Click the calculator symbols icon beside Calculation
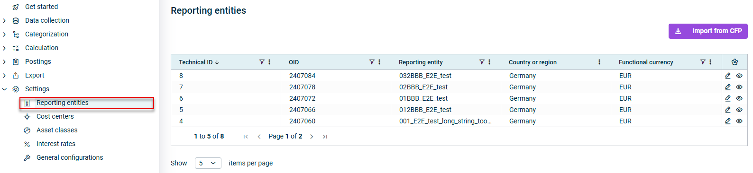 [x=16, y=48]
